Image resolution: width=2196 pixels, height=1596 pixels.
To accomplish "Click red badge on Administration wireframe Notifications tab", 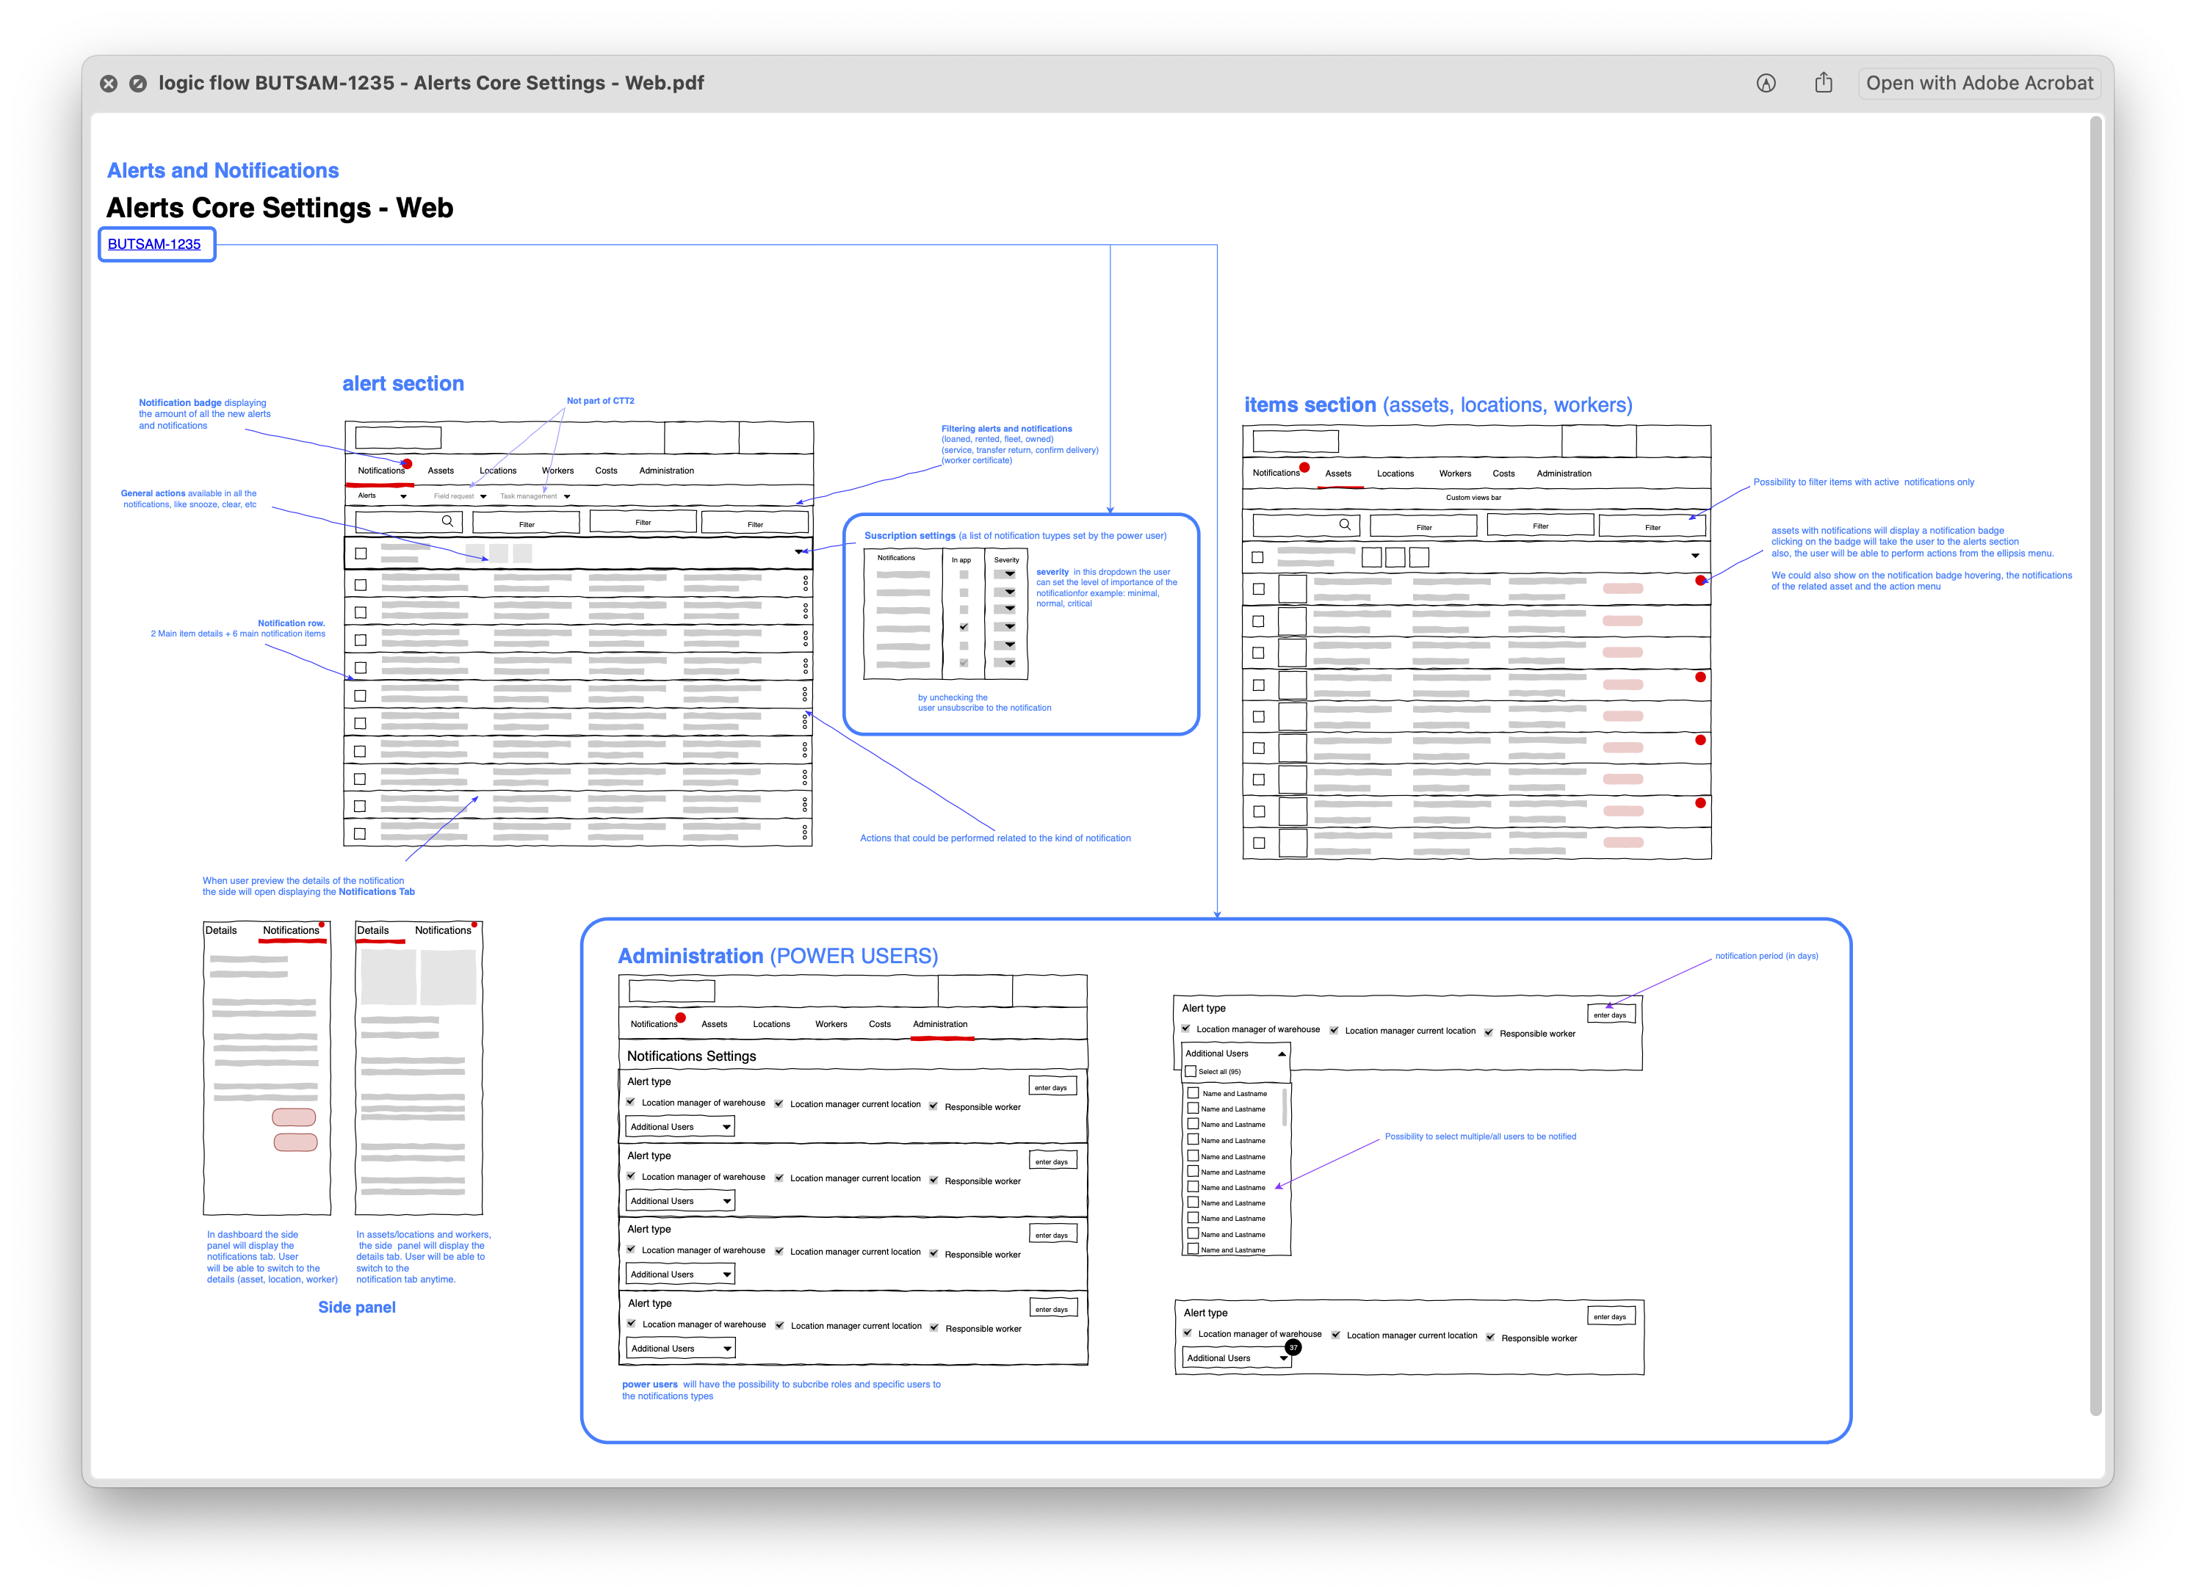I will pyautogui.click(x=681, y=1018).
